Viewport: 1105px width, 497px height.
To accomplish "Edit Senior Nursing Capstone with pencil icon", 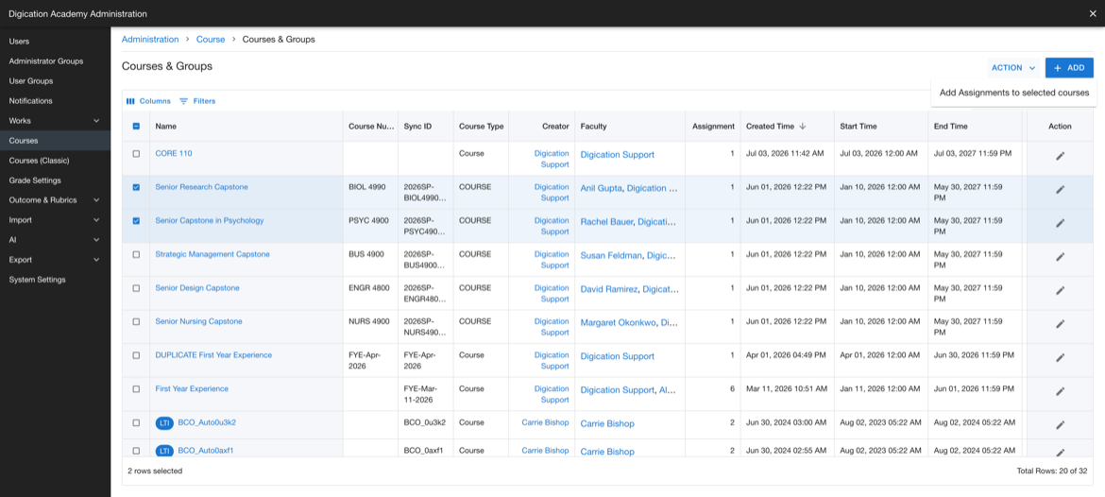I will click(1060, 323).
